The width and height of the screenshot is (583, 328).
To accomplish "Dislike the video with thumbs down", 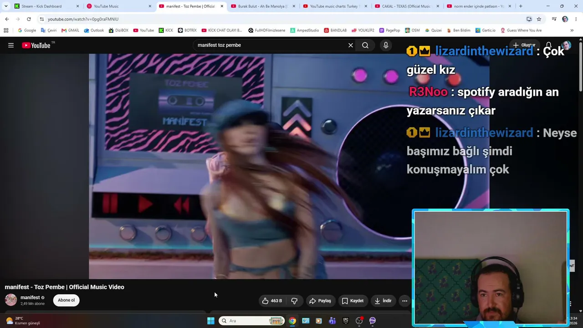I will click(x=294, y=301).
